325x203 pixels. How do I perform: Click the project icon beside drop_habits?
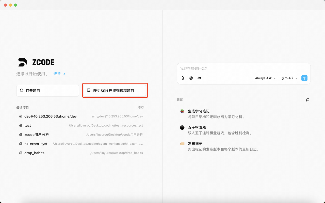pos(21,153)
